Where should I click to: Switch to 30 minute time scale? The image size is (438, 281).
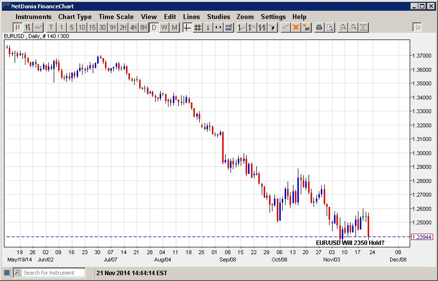103,27
